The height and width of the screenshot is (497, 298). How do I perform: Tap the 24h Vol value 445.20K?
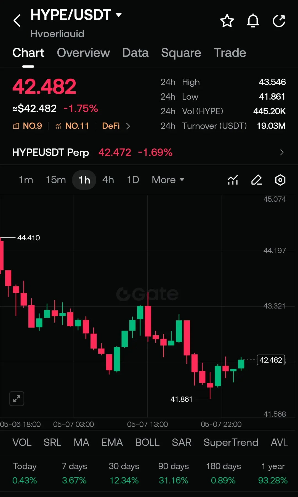[270, 111]
